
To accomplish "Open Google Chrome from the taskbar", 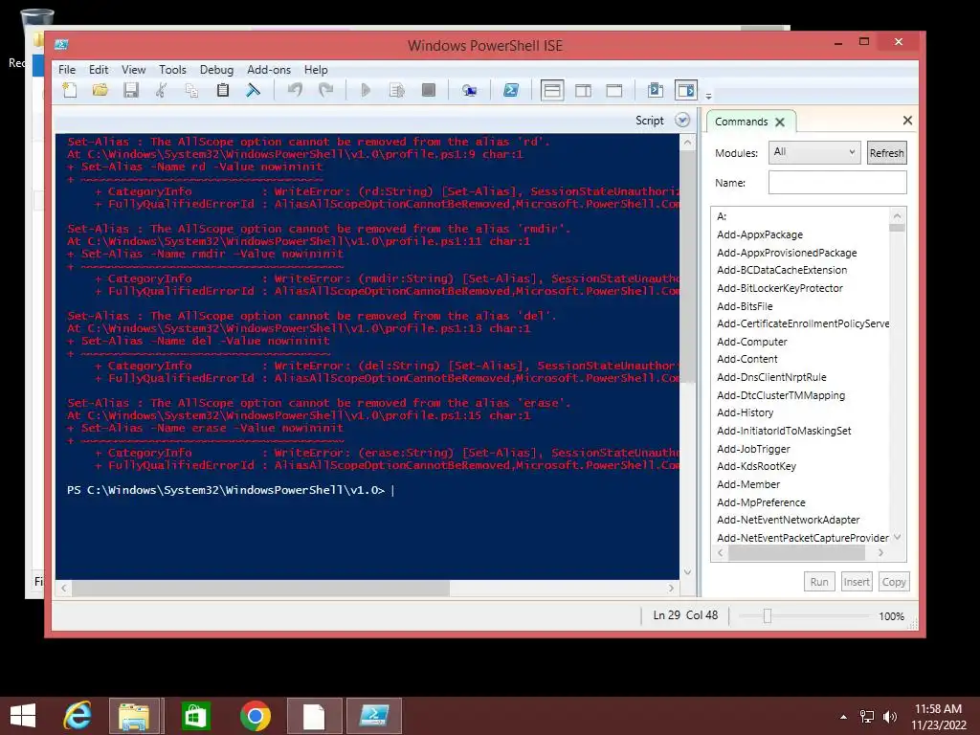I will pyautogui.click(x=255, y=716).
